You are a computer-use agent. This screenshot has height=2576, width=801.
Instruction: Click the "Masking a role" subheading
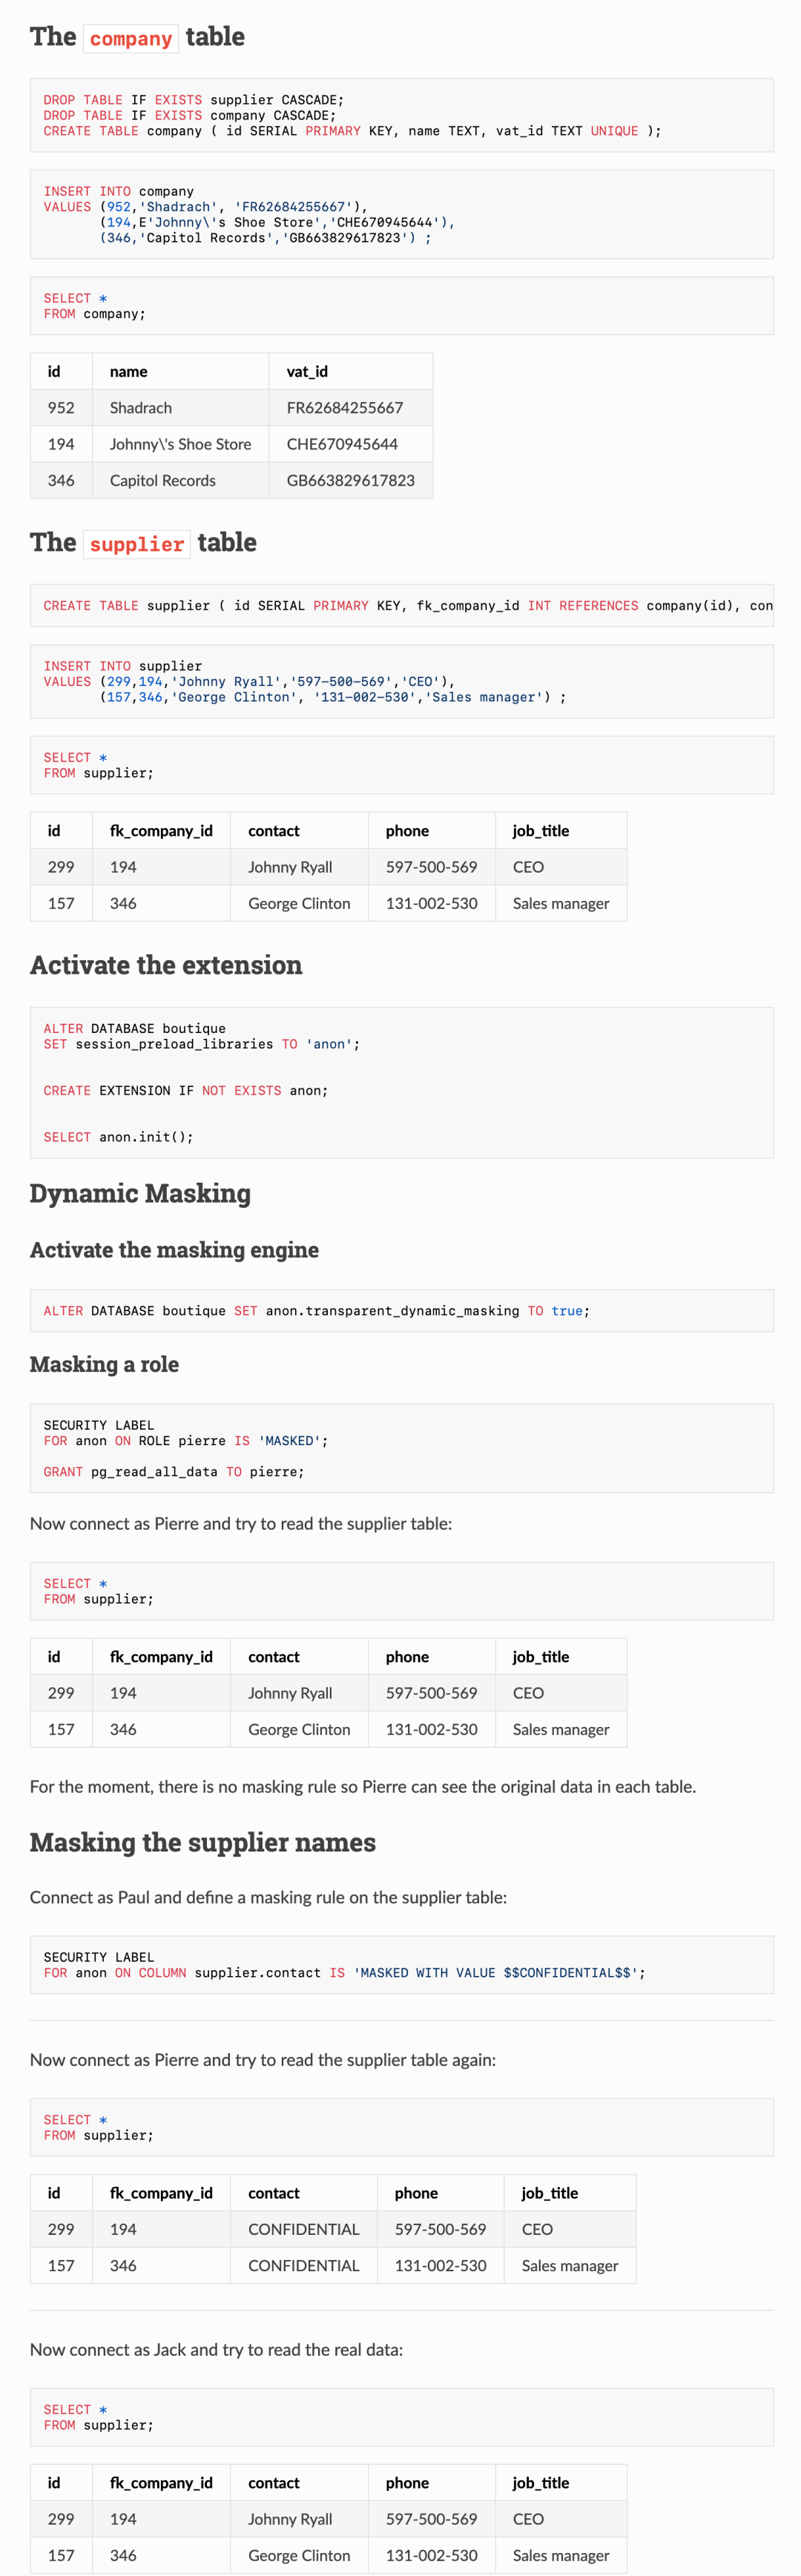point(104,1365)
